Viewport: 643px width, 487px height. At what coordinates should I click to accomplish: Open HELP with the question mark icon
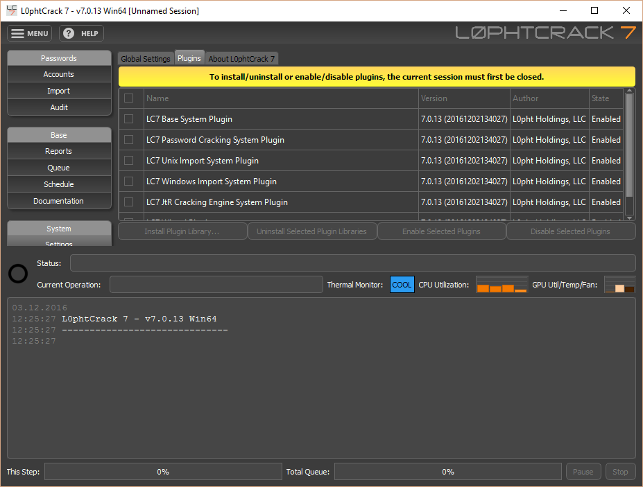coord(81,33)
